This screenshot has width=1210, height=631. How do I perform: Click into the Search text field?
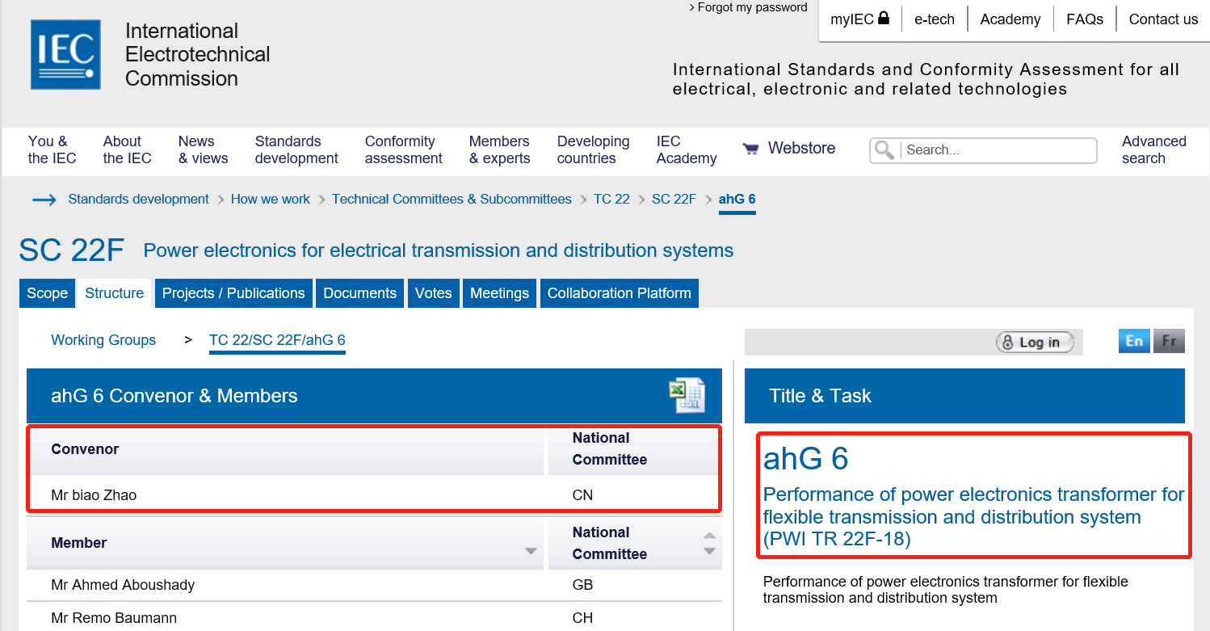click(x=998, y=149)
